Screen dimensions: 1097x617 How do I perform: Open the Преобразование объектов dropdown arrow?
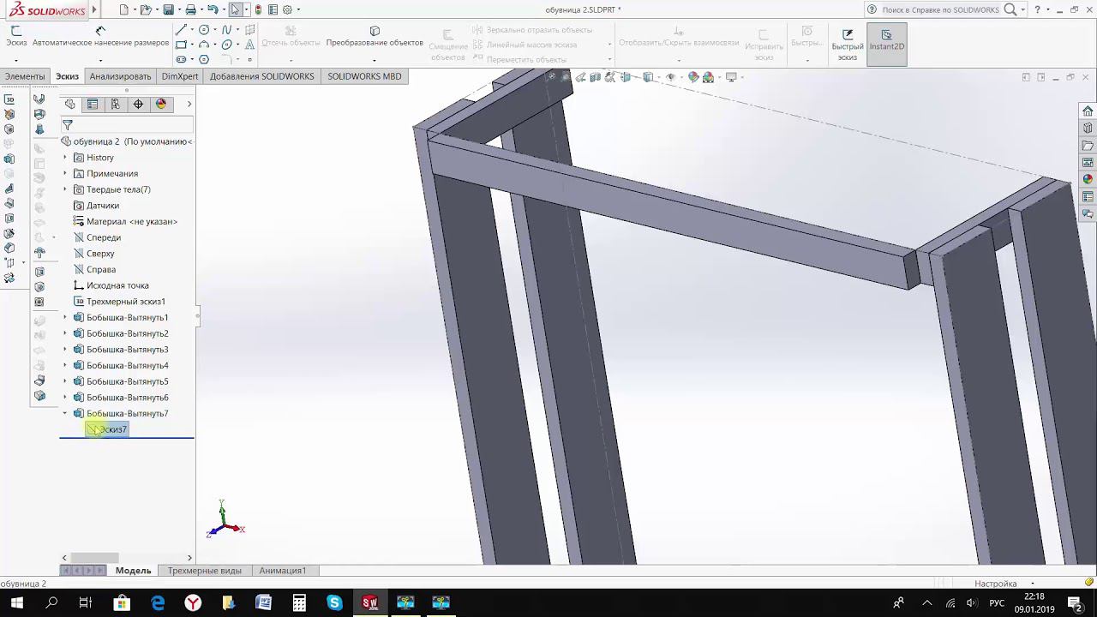tap(375, 60)
